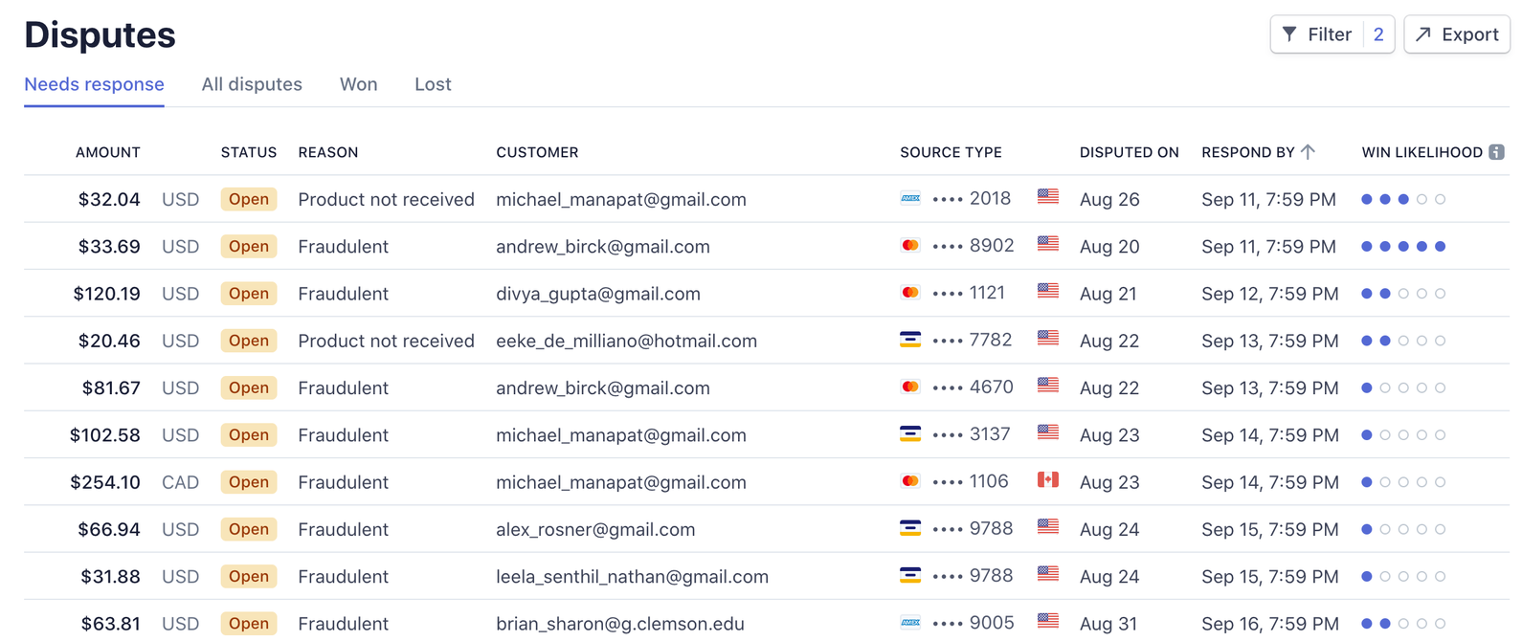Click win likelihood dots in the $254.10 row
This screenshot has width=1522, height=641.
1403,482
